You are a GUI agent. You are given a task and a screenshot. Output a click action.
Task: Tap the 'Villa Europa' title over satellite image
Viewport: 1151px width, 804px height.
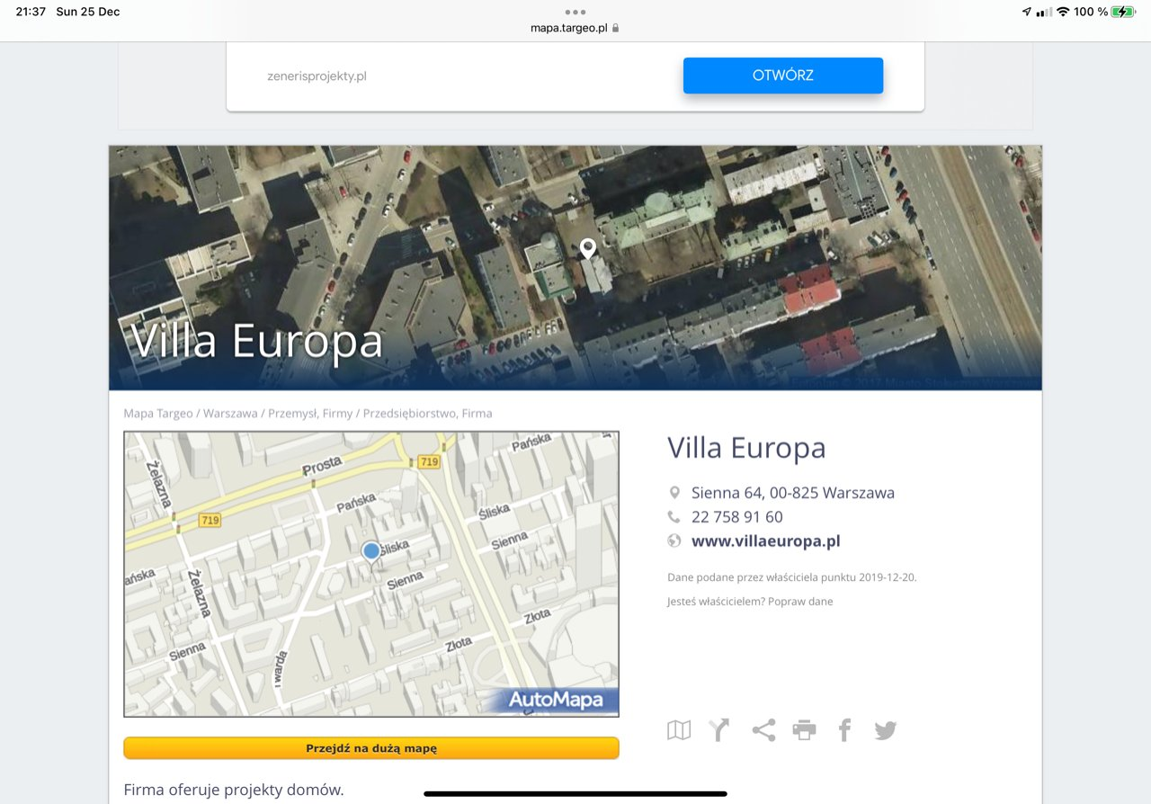(257, 341)
